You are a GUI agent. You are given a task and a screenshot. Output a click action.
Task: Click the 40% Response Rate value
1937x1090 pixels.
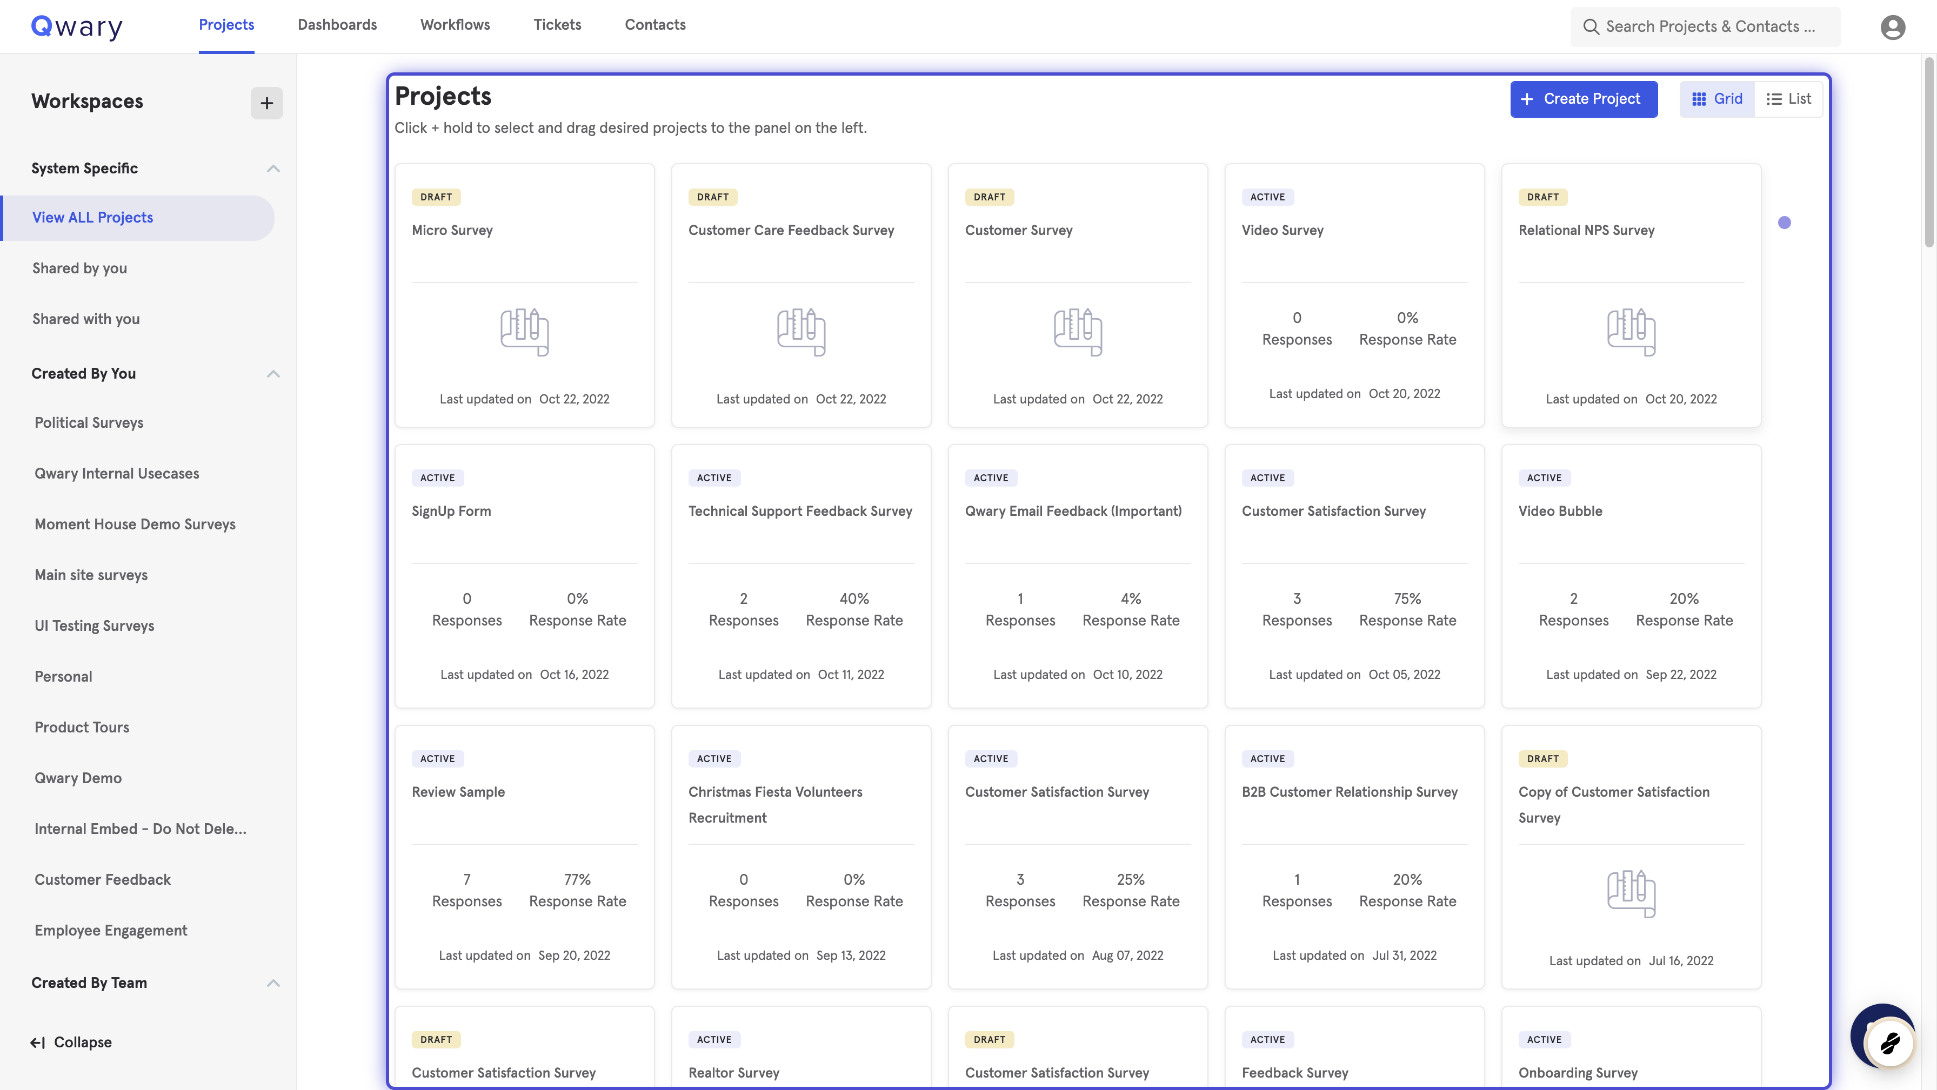853,599
